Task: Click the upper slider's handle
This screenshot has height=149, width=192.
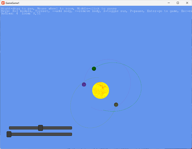Action: coord(40,128)
